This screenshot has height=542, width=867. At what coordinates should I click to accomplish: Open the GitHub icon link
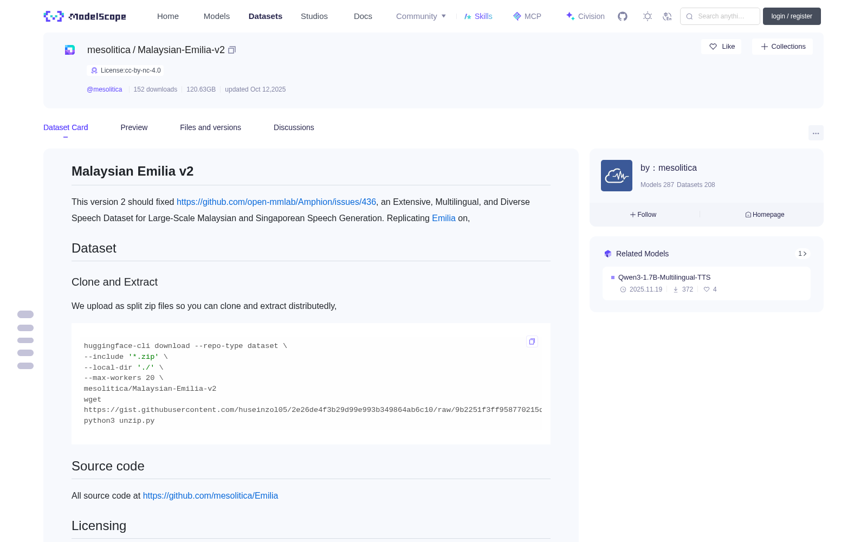pos(623,16)
